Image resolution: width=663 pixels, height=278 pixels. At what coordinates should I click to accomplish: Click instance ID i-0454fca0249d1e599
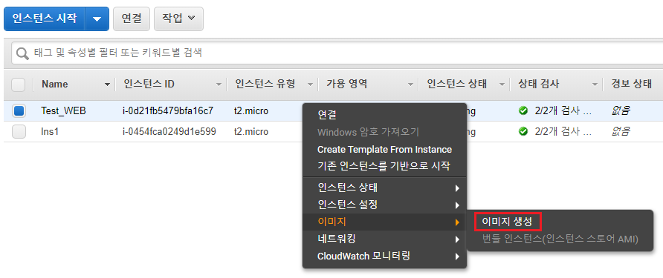pyautogui.click(x=169, y=132)
